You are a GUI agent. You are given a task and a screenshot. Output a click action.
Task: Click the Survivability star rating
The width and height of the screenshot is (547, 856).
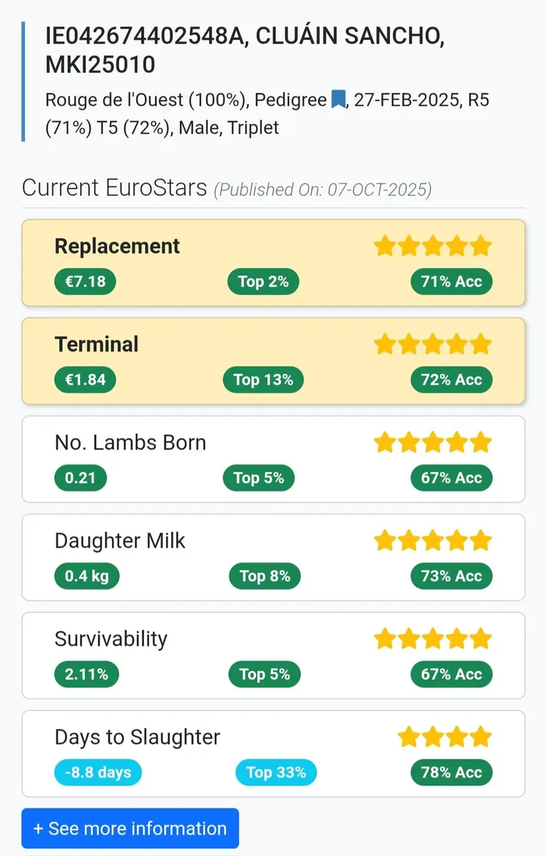pos(432,638)
